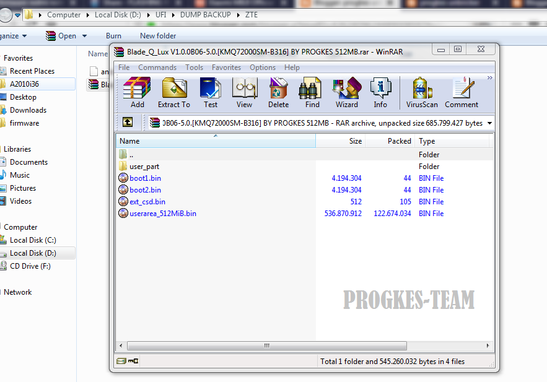
Task: Select boot1.bin file icon
Action: pos(123,178)
